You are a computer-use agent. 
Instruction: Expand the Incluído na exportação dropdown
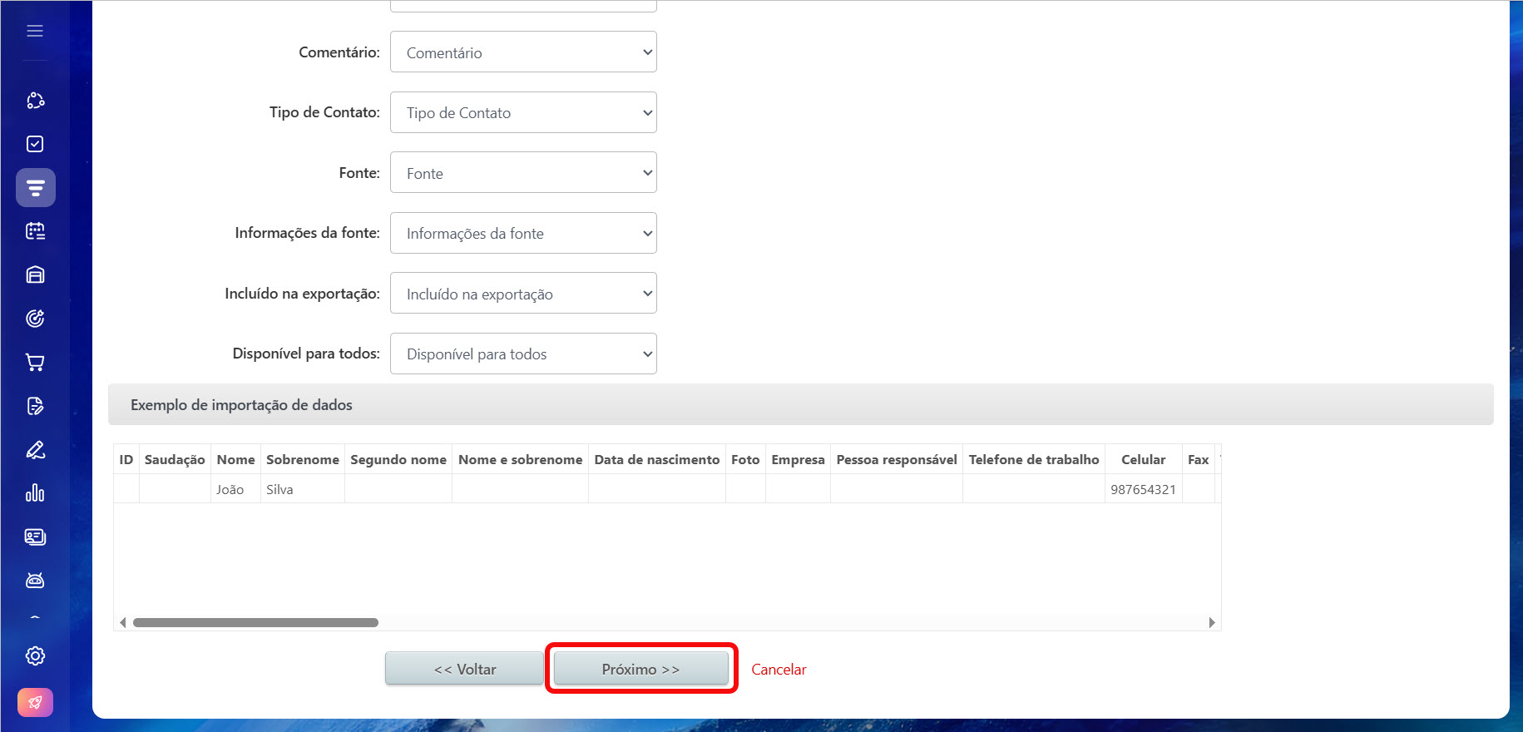(523, 294)
